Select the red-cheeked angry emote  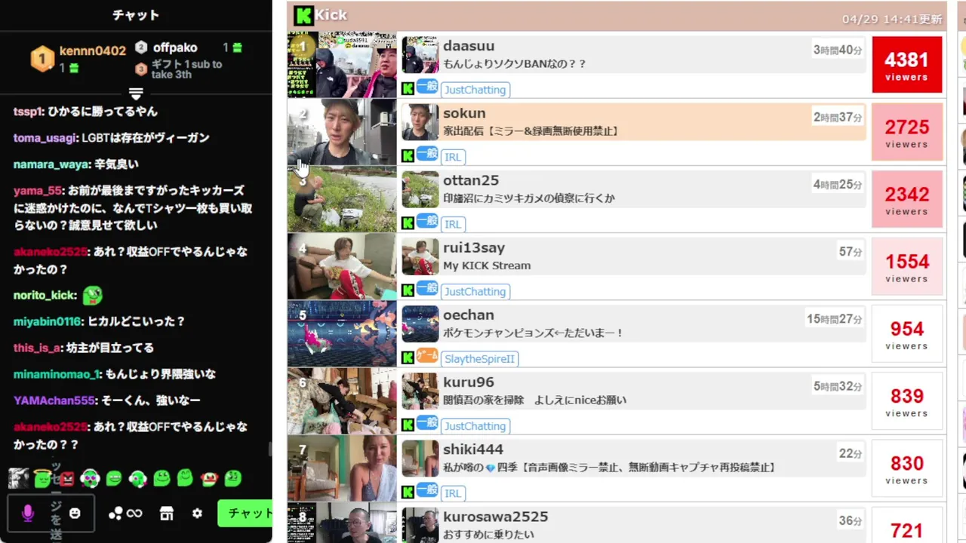point(209,478)
